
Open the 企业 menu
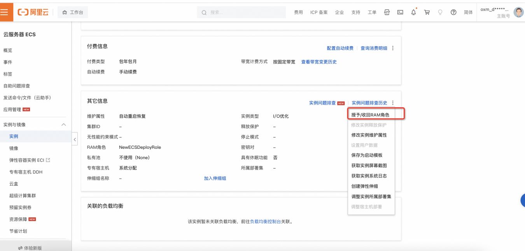(x=339, y=12)
